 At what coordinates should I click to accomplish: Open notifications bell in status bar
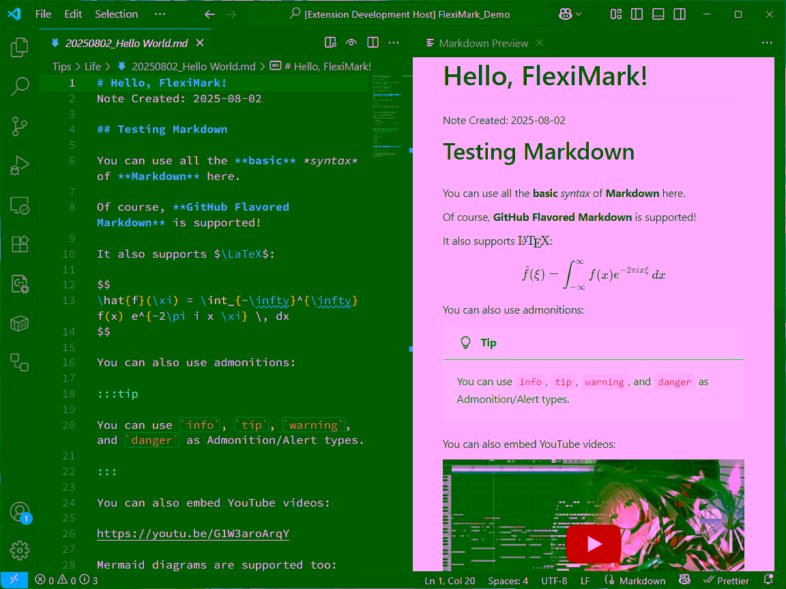click(768, 580)
